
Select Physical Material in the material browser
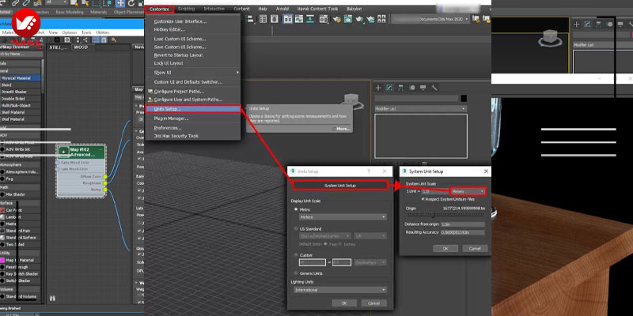(x=21, y=78)
